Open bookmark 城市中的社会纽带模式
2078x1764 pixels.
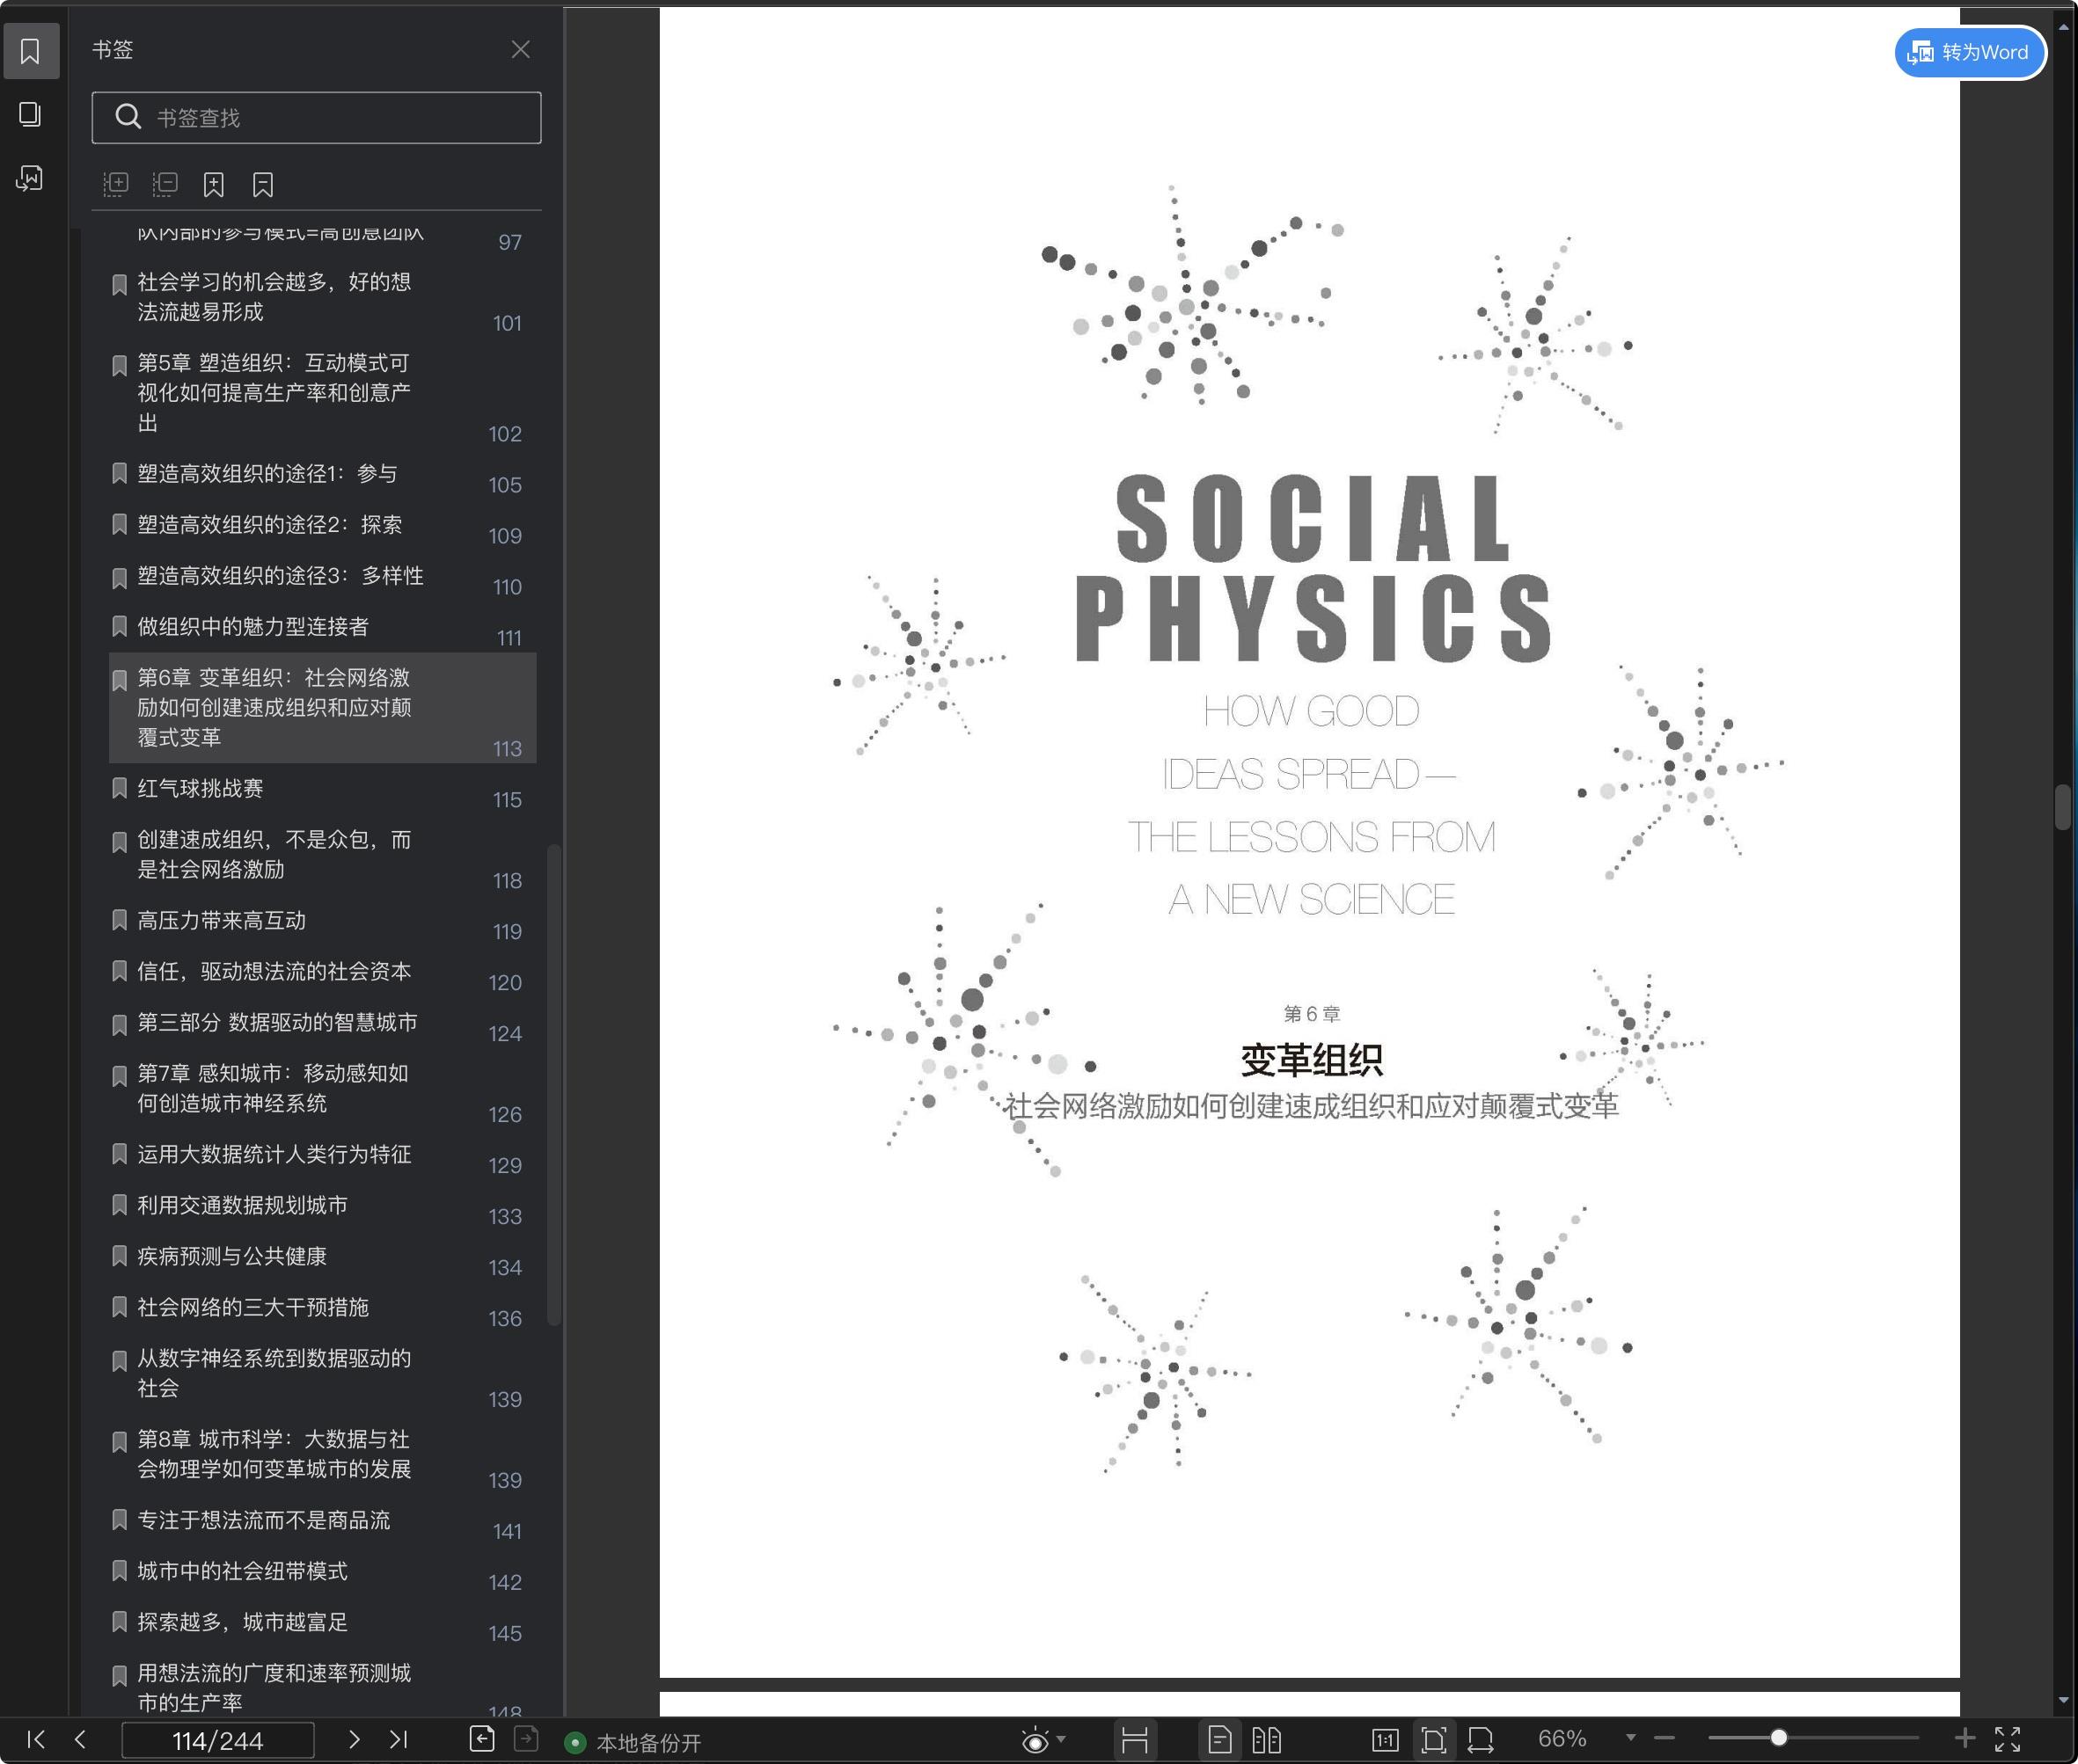click(322, 1573)
